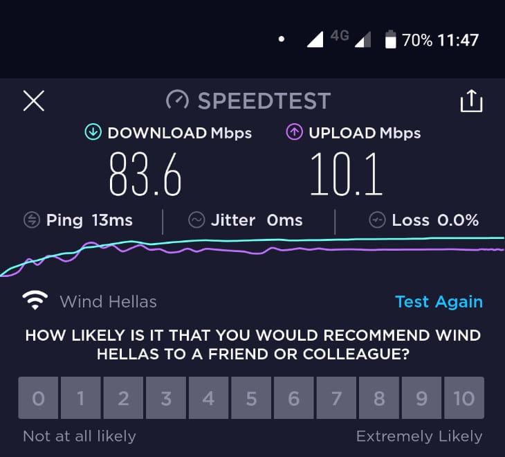The image size is (505, 457).
Task: Close the speedtest results with X
Action: click(x=33, y=101)
